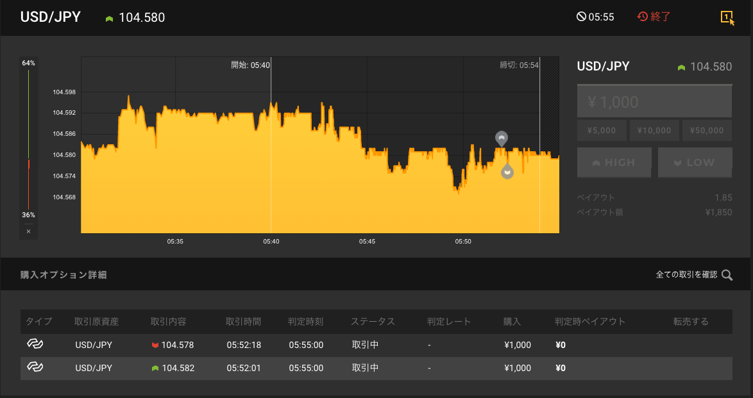Click the 転売する column header
The image size is (753, 398).
pyautogui.click(x=691, y=322)
